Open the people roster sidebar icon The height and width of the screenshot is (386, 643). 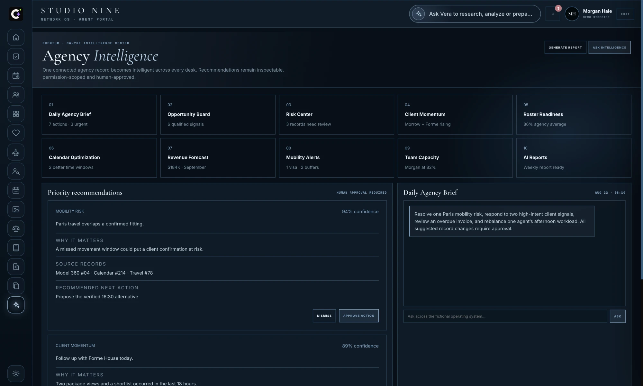pos(16,95)
